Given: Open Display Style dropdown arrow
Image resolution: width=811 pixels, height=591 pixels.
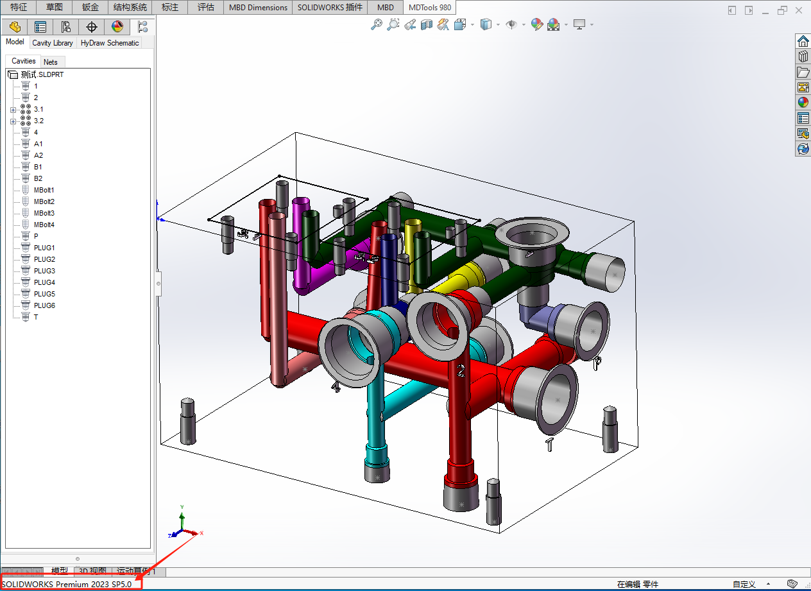Looking at the screenshot, I should [499, 25].
